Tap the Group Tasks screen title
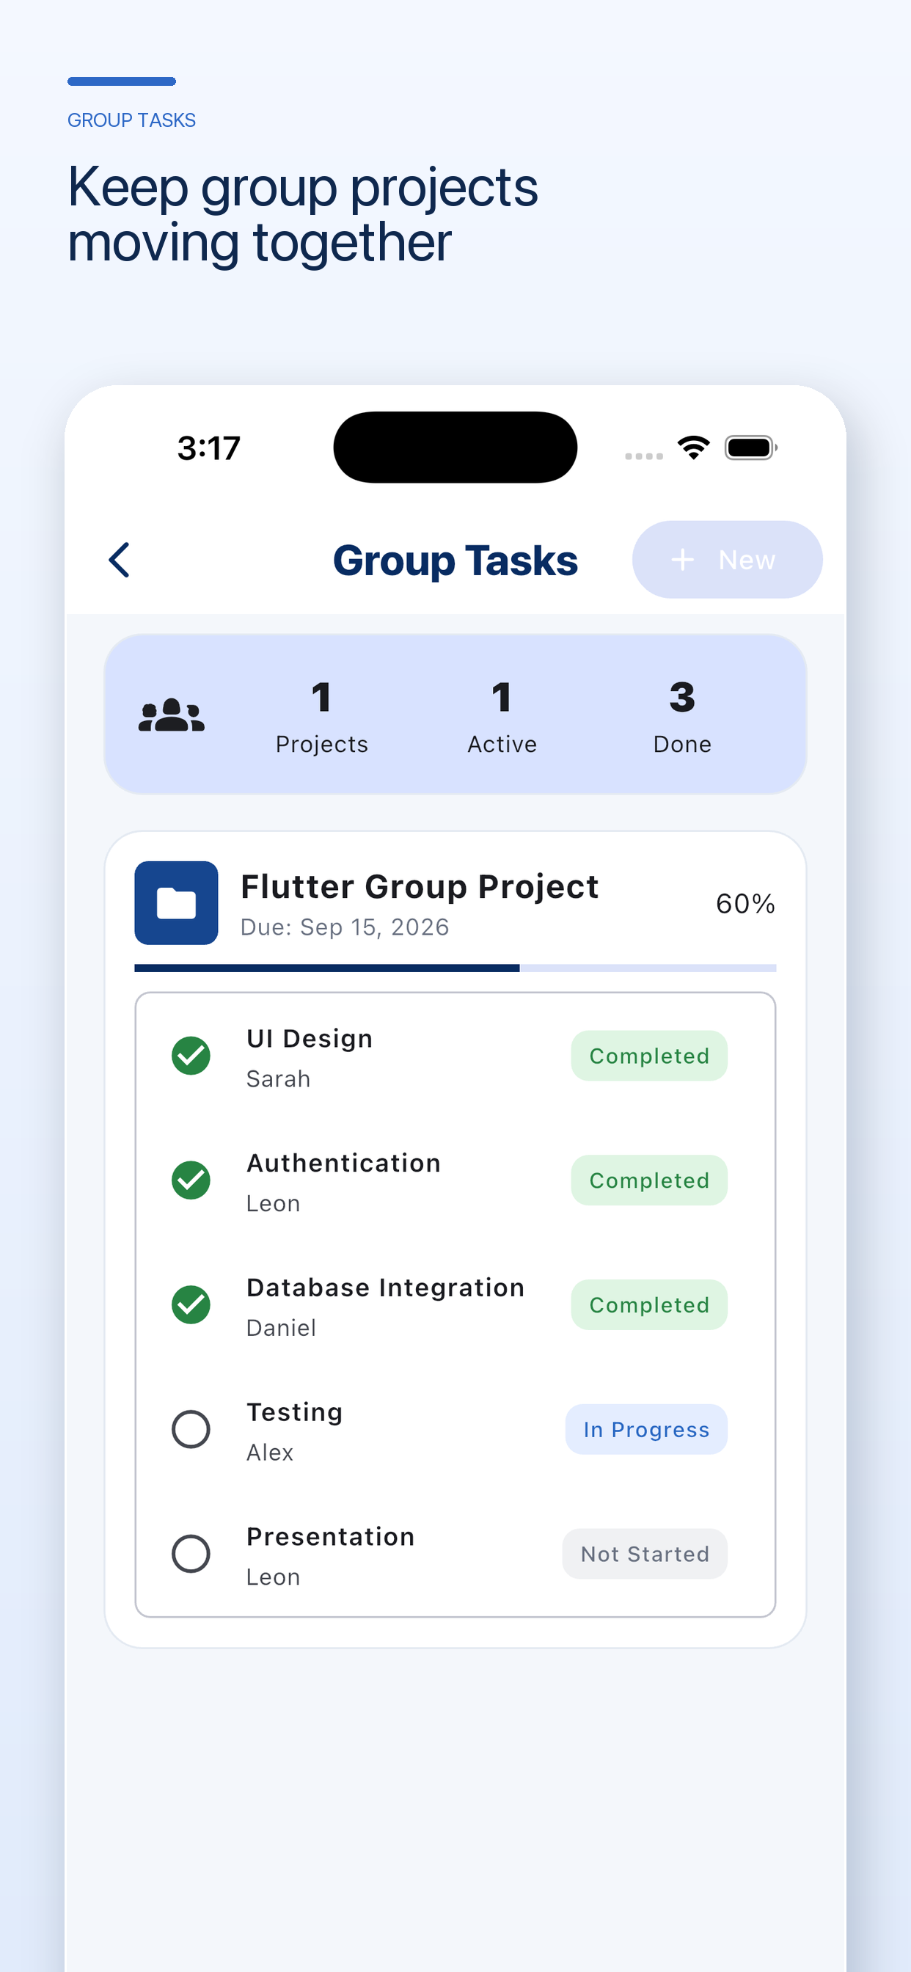Image resolution: width=911 pixels, height=1972 pixels. 455,560
